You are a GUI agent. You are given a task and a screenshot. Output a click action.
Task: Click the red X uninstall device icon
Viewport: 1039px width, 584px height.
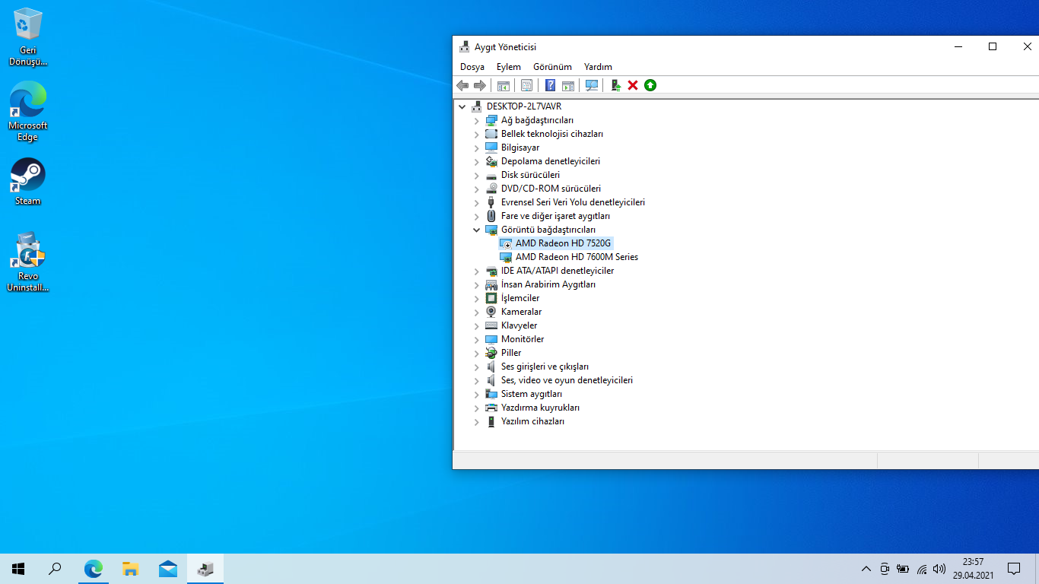click(x=633, y=85)
